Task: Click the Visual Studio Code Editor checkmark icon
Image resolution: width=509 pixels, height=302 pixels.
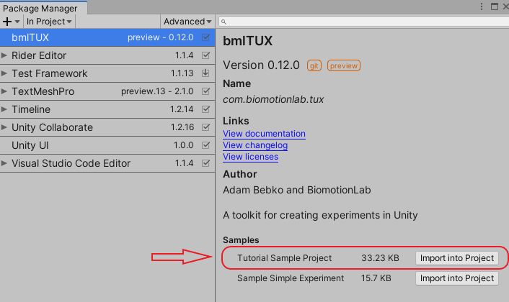Action: [x=205, y=163]
